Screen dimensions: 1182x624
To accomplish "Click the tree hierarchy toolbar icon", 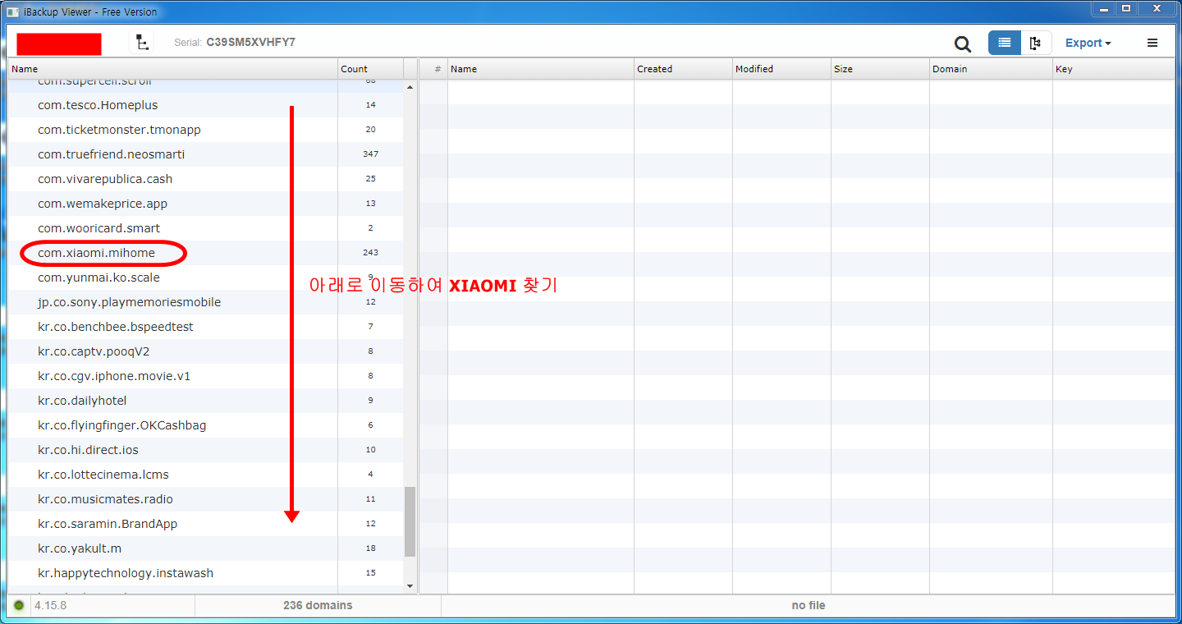I will 142,43.
